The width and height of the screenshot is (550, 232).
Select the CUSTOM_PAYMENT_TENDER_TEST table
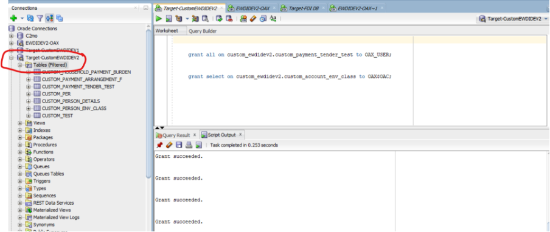coord(78,86)
